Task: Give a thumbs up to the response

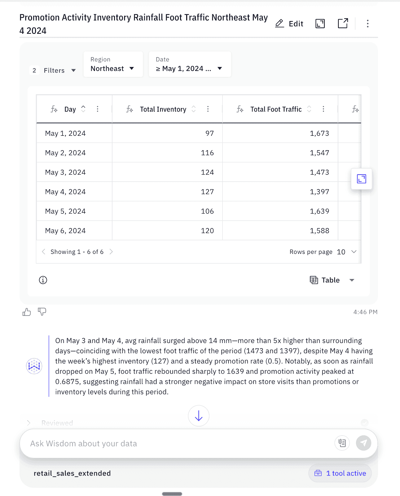Action: coord(26,312)
